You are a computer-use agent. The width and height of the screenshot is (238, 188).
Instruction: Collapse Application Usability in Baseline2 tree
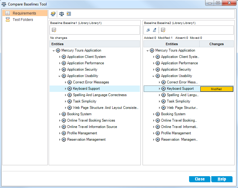(153, 76)
